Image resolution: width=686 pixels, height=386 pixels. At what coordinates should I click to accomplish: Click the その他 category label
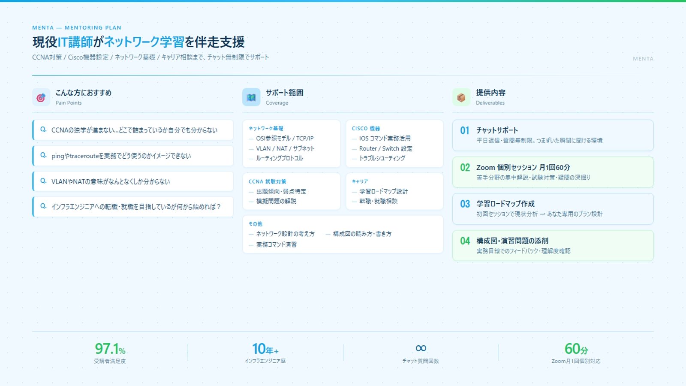[256, 224]
